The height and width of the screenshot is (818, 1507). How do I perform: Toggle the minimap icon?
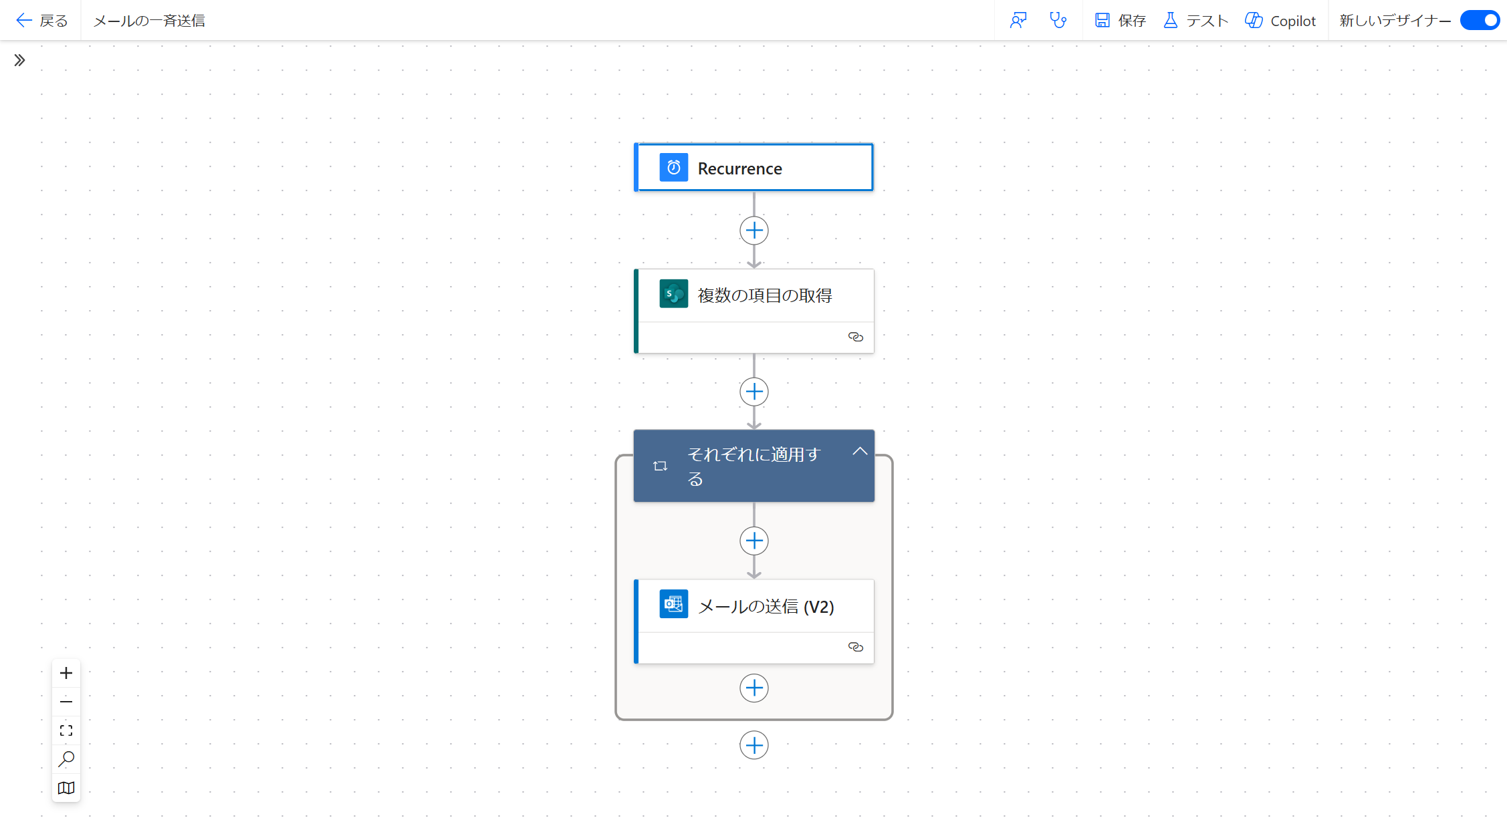66,788
